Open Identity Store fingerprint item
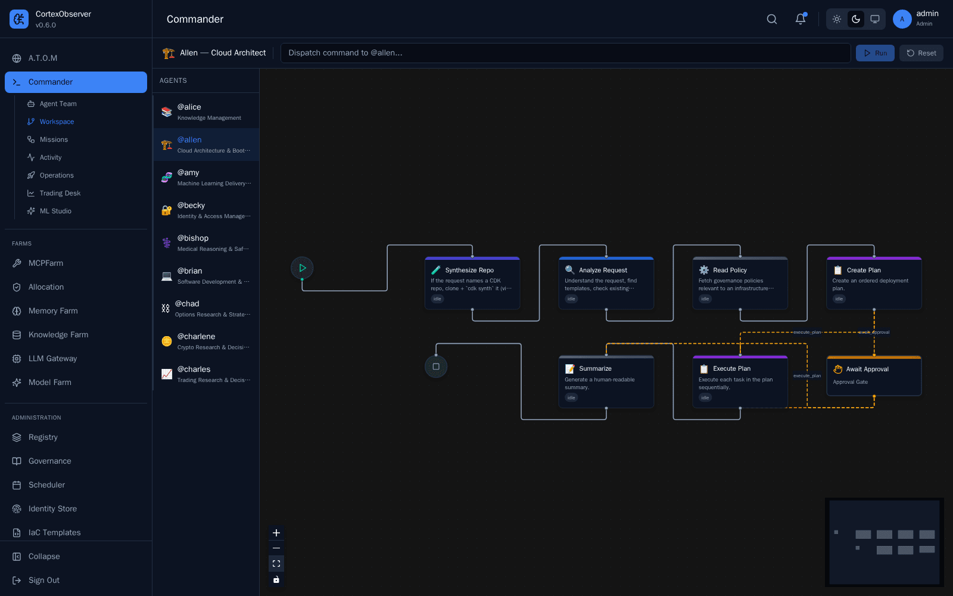The width and height of the screenshot is (953, 596). click(76, 509)
